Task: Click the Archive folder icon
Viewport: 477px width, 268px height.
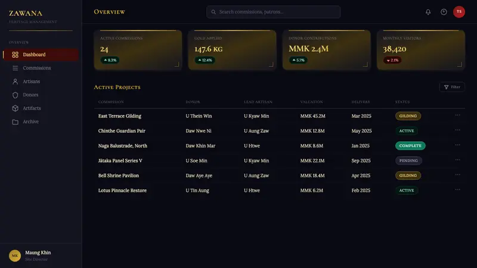Action: tap(16, 122)
